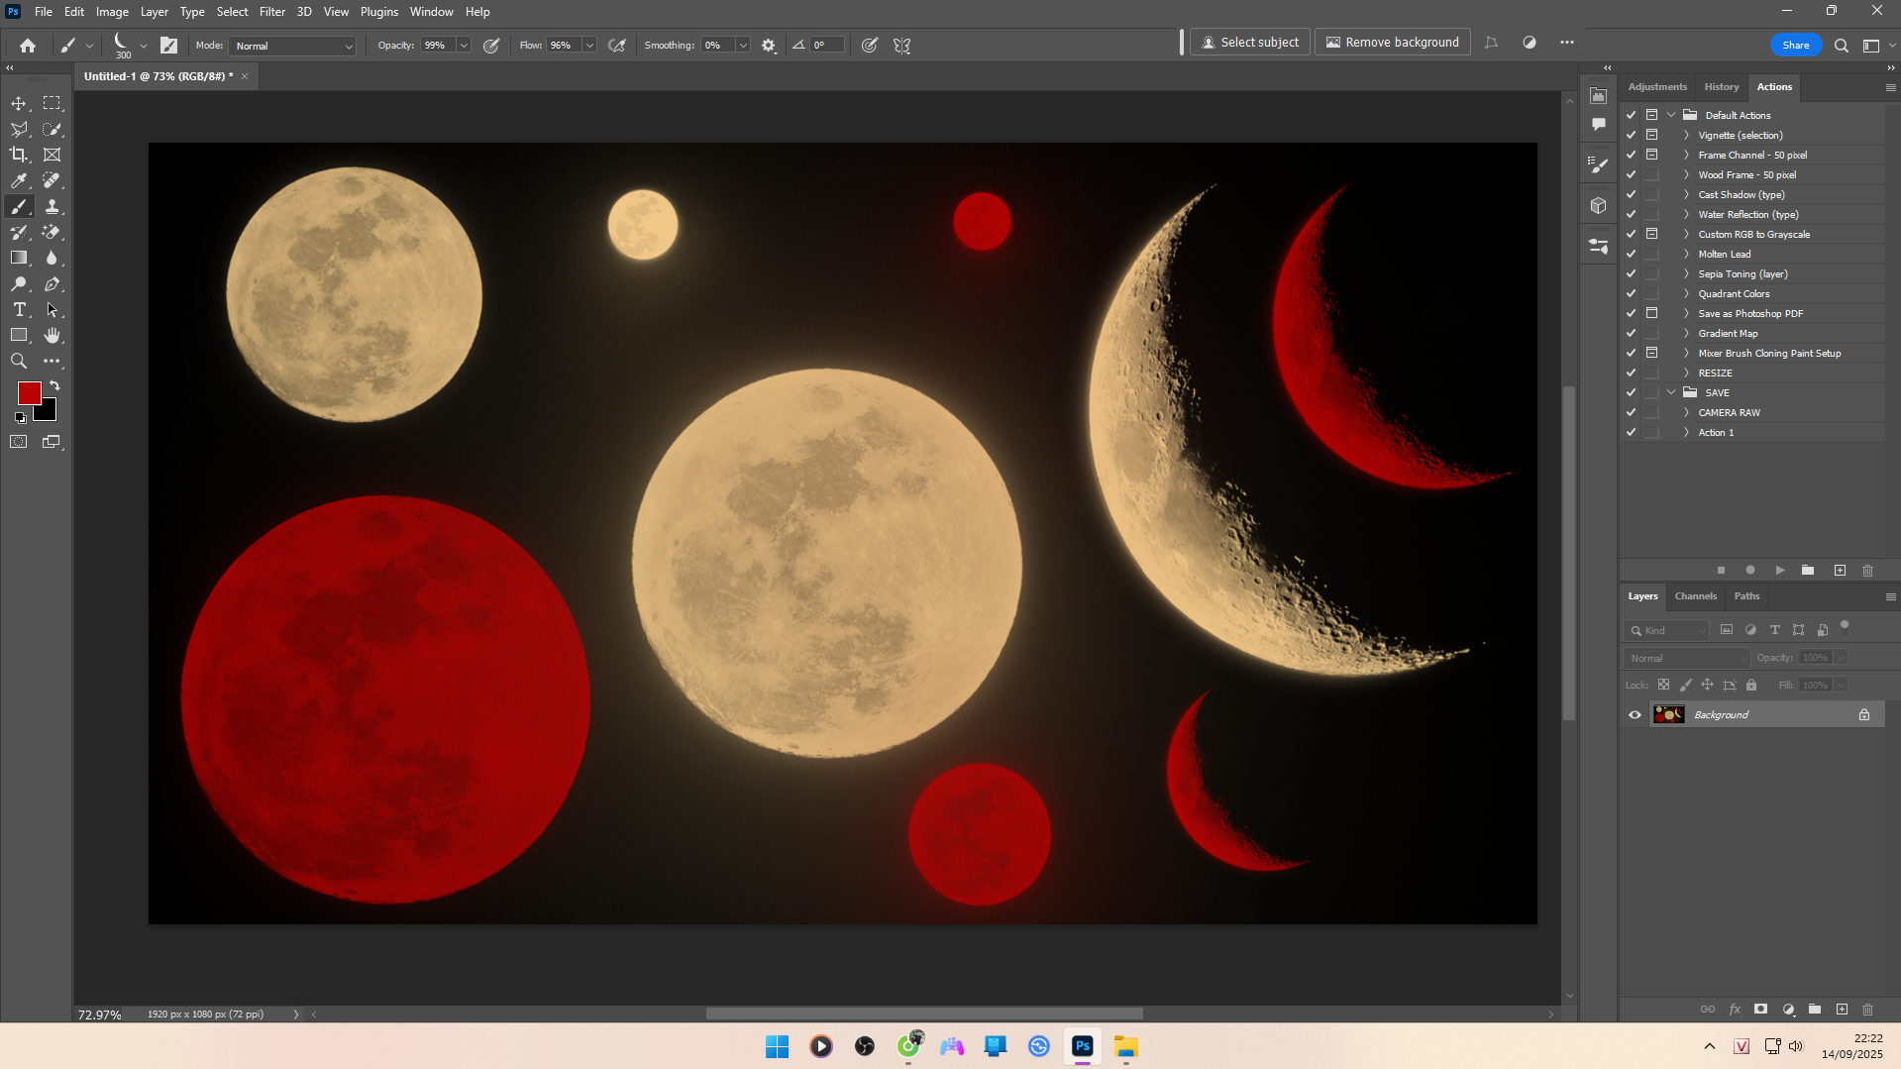The width and height of the screenshot is (1901, 1069).
Task: Choose the Horizontal Type tool
Action: pyautogui.click(x=19, y=309)
